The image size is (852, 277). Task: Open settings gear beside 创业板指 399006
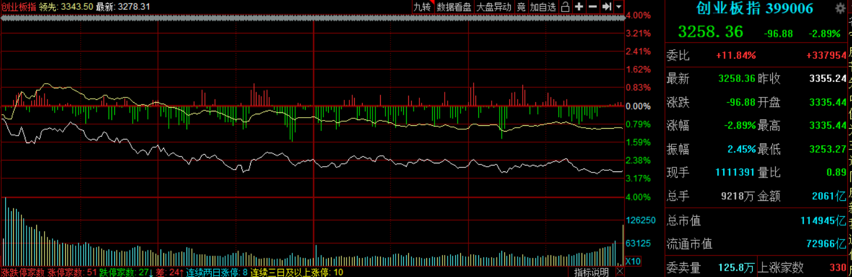click(840, 8)
